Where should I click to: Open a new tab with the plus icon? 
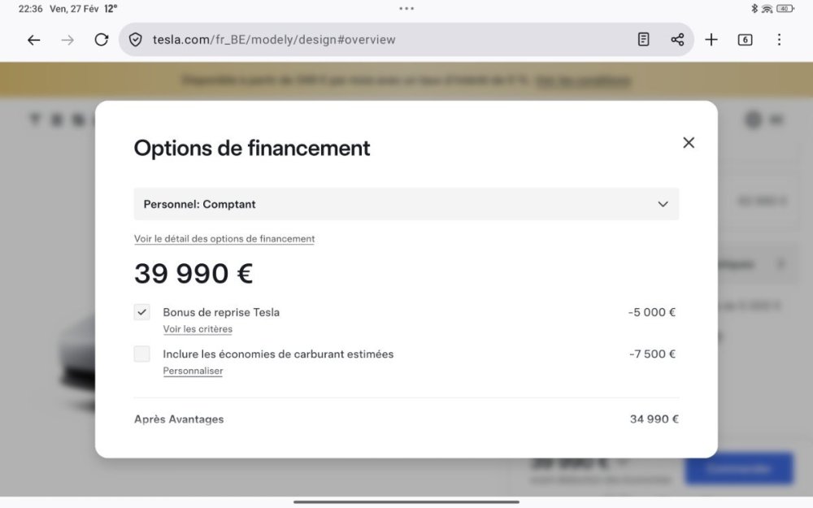pos(711,40)
